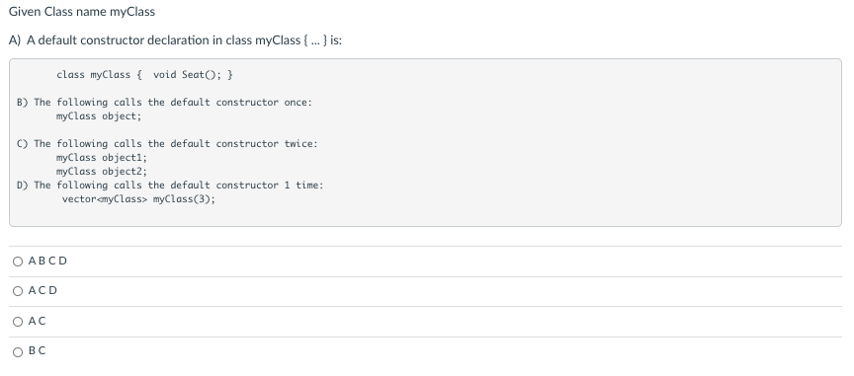Select the radio button for answer A B C D
Viewport: 854px width, 376px height.
pos(18,262)
